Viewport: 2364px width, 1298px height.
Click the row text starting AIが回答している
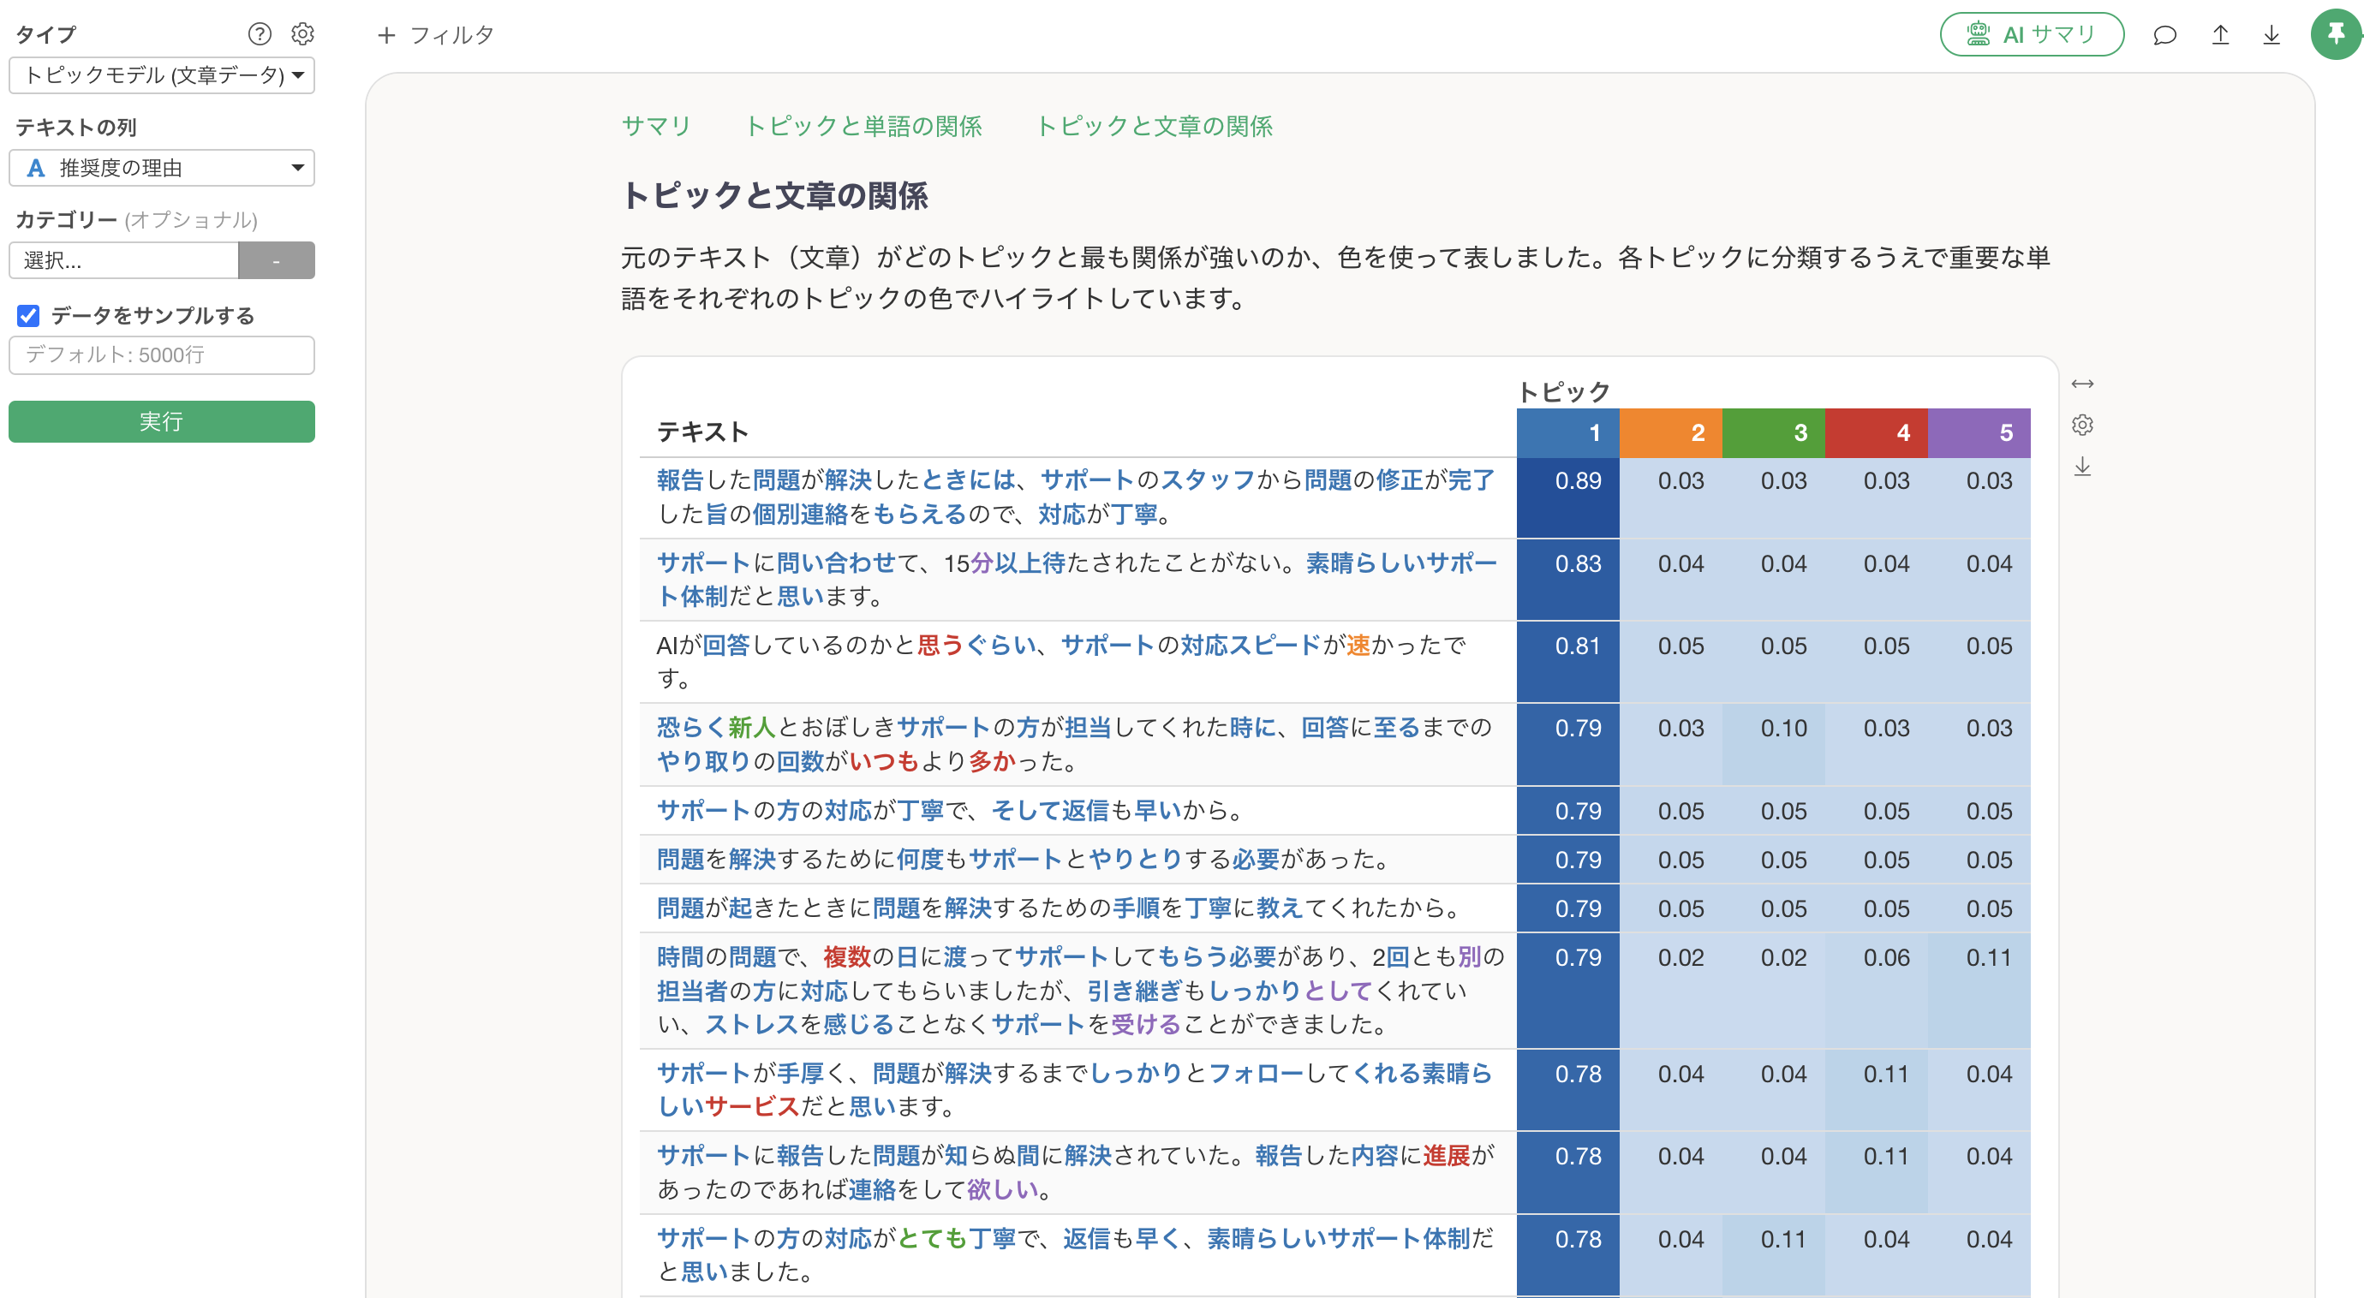pyautogui.click(x=1061, y=663)
